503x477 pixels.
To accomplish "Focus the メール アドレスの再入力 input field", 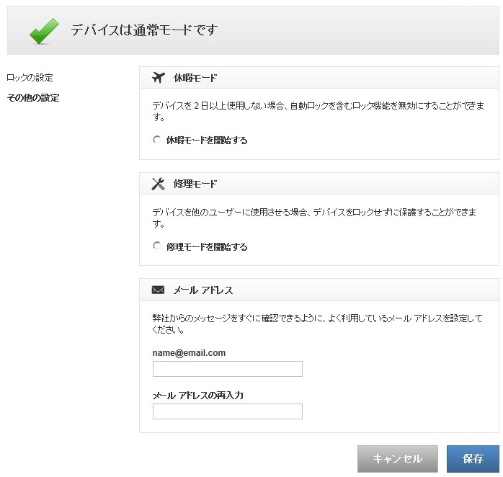I will coord(227,411).
